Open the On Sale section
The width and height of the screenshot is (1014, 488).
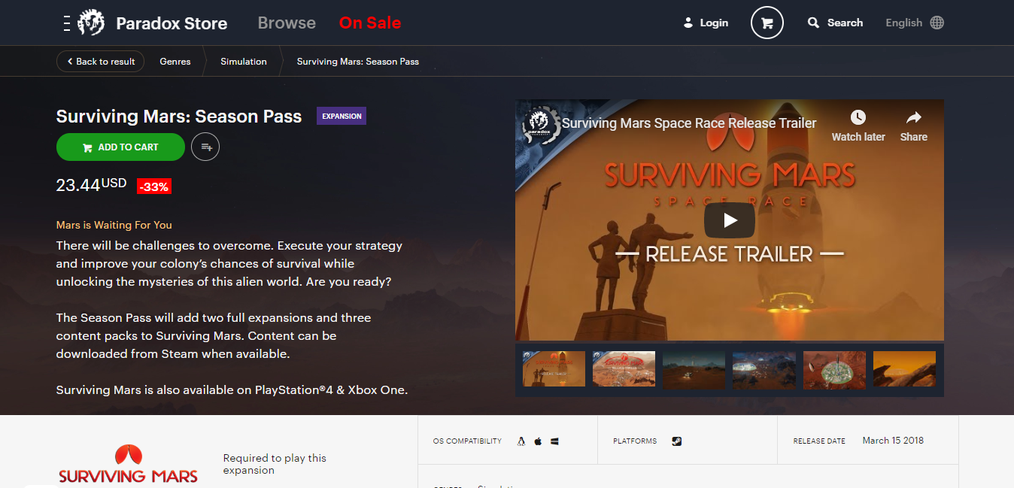[x=370, y=23]
